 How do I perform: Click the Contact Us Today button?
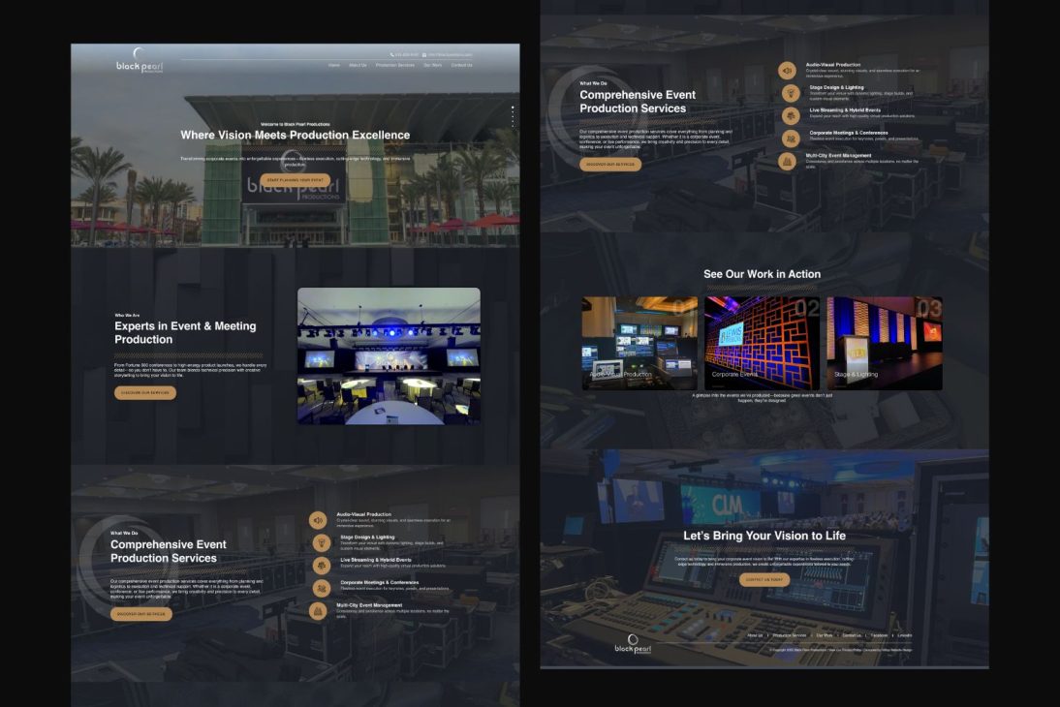[x=765, y=578]
